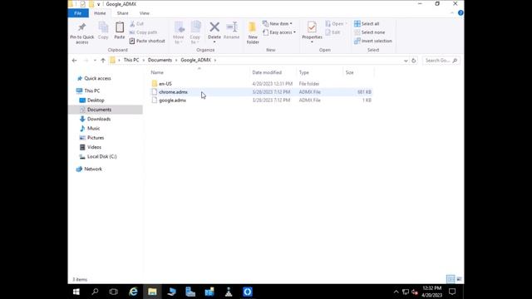Image resolution: width=532 pixels, height=299 pixels.
Task: Click the Edit button in ribbon
Action: point(332,32)
